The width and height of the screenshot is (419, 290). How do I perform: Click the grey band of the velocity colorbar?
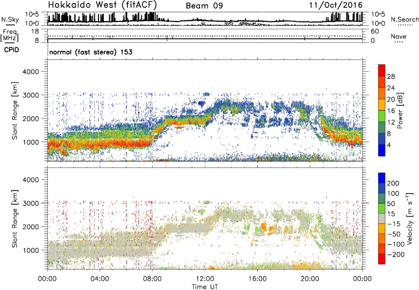(382, 219)
